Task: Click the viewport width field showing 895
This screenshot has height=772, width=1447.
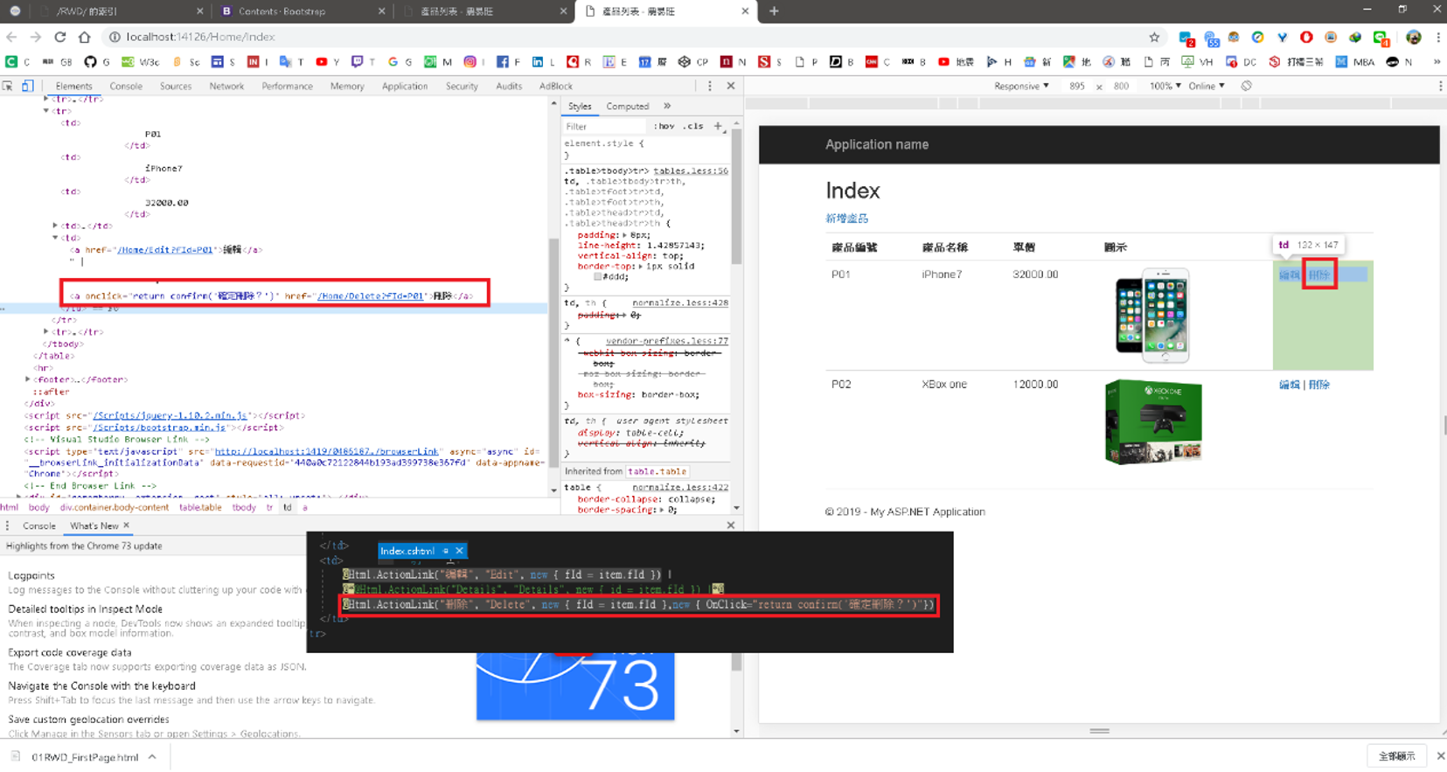Action: [1076, 86]
